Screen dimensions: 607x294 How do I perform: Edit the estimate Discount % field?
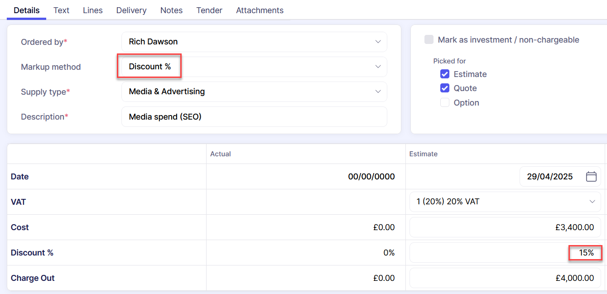[505, 253]
